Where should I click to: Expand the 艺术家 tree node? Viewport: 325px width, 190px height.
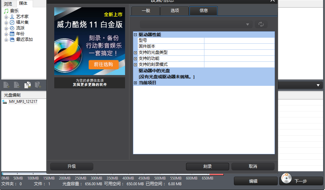pyautogui.click(x=6, y=17)
